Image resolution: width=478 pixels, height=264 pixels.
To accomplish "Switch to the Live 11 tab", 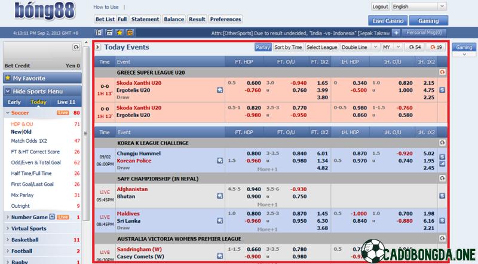I will (66, 102).
